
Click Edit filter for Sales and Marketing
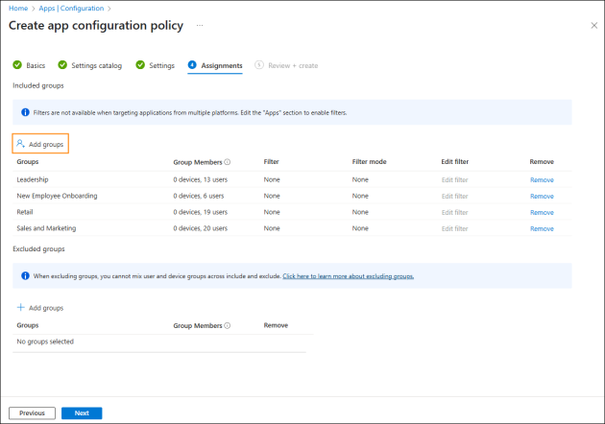(x=454, y=228)
